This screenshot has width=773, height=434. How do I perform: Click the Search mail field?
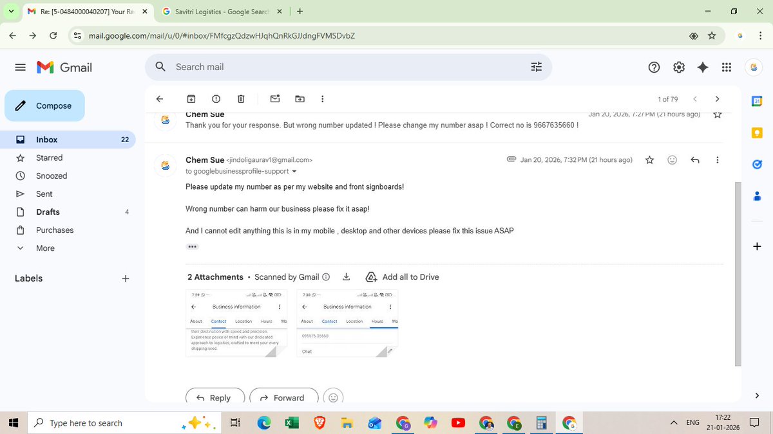tap(348, 67)
